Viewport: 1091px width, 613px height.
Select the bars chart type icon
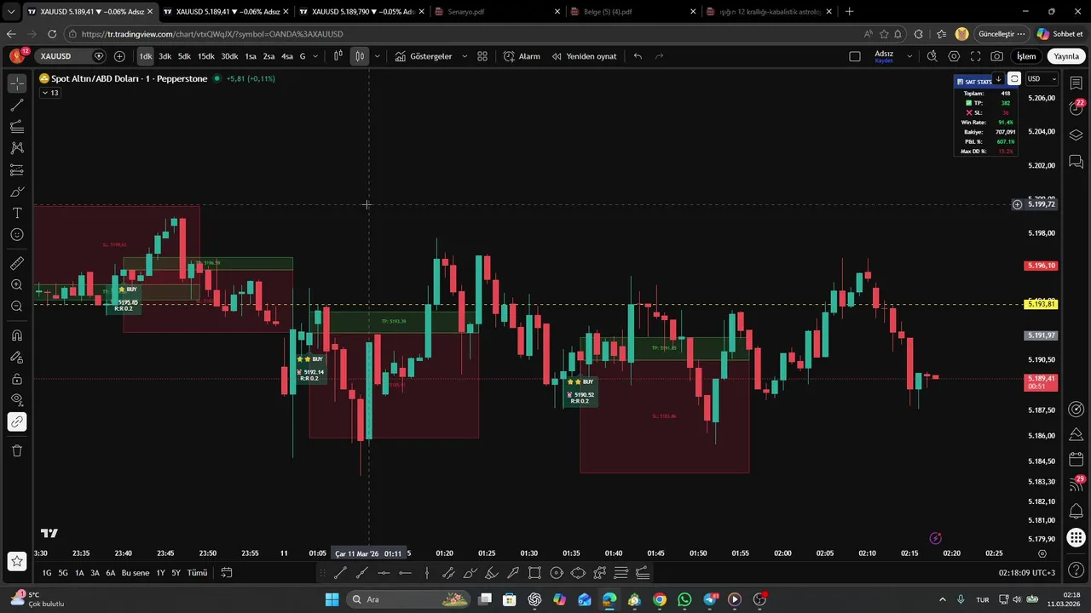(x=338, y=56)
